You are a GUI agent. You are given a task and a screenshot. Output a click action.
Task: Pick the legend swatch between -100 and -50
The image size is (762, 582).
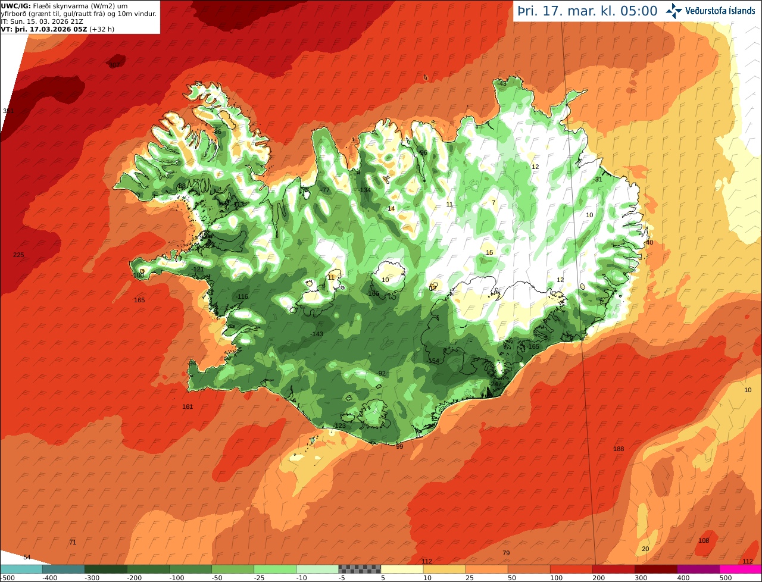[x=190, y=569]
